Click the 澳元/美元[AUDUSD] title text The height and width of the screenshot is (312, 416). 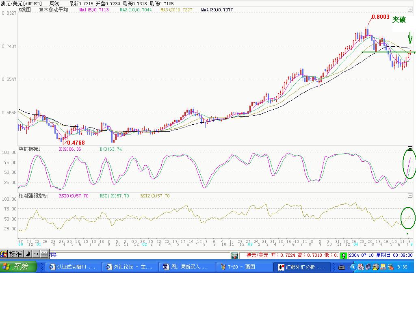tap(21, 3)
